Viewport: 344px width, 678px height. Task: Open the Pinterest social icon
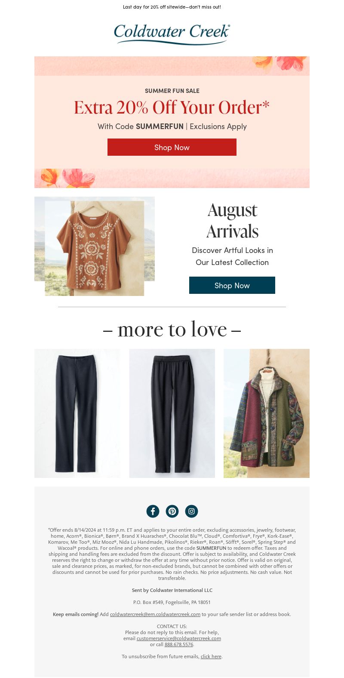pos(172,511)
